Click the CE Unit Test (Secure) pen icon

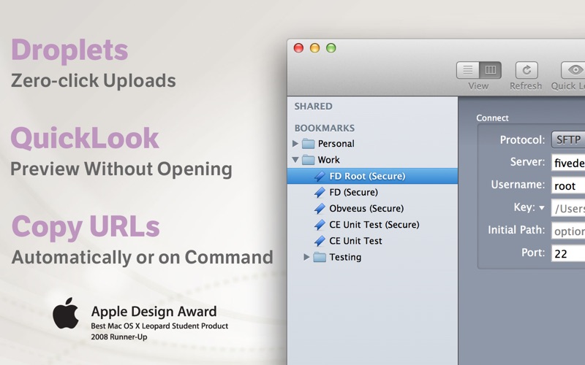320,225
